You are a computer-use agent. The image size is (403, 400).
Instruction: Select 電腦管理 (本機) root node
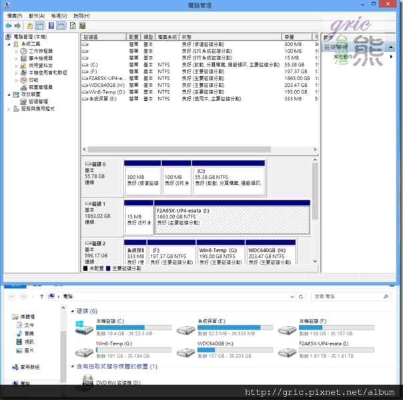(x=30, y=37)
